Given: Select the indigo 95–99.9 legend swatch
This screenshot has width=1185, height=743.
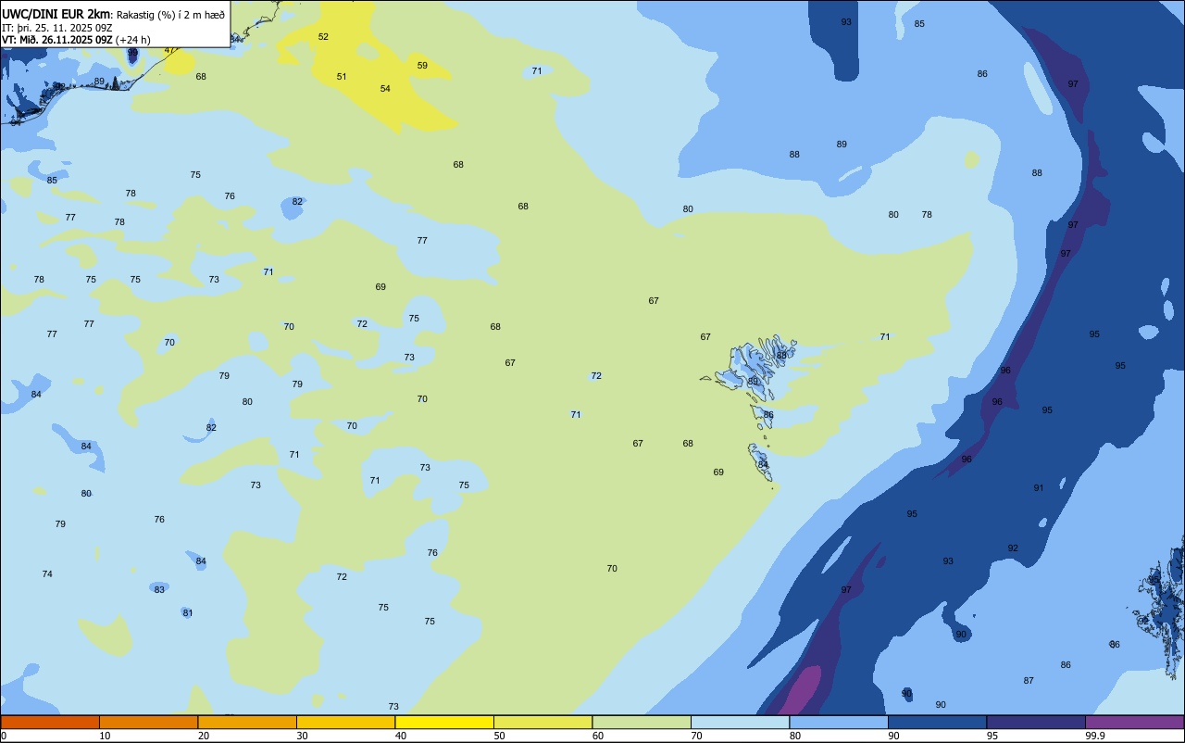Looking at the screenshot, I should tap(1036, 722).
